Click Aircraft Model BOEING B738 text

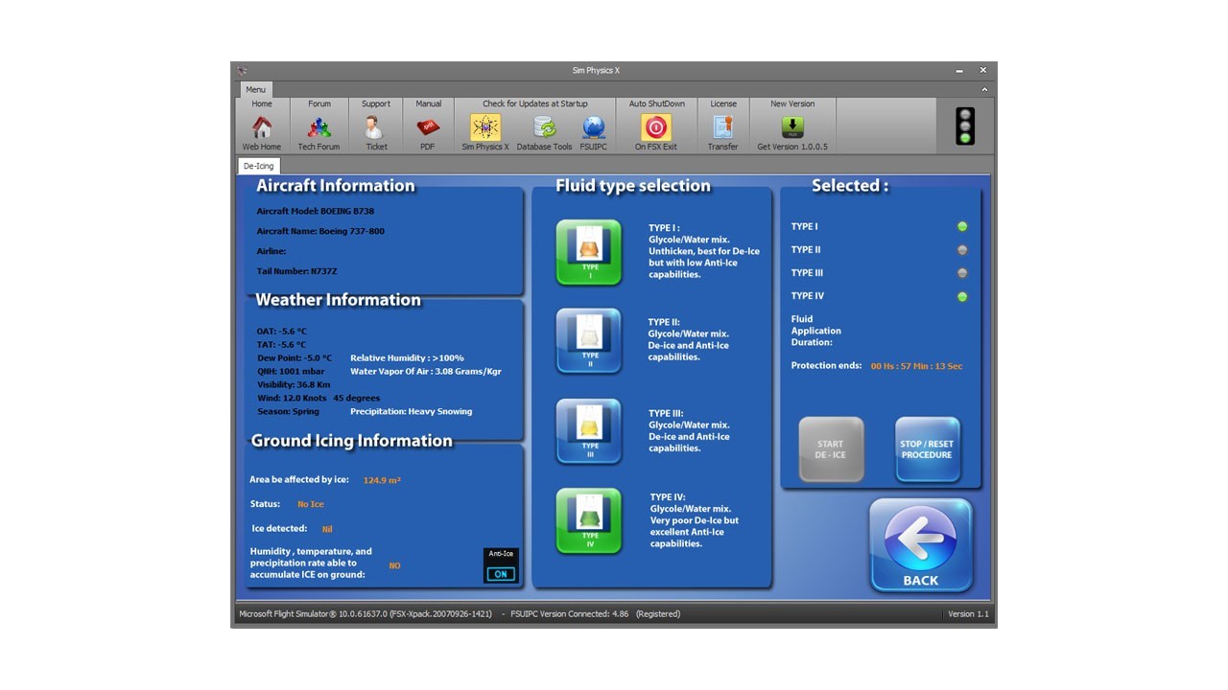click(x=318, y=211)
